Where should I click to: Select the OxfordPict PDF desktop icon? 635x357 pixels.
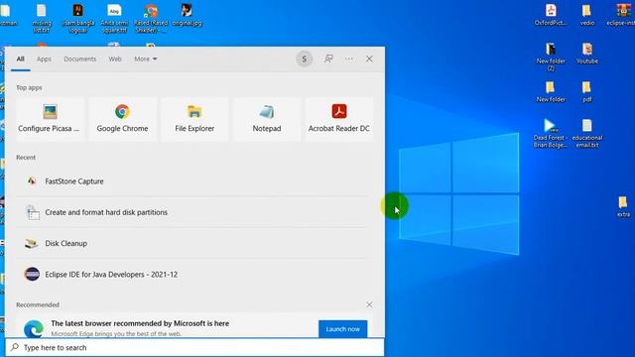pyautogui.click(x=551, y=16)
